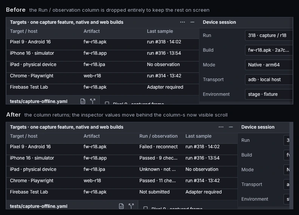
Task: Click the file code icon beside capture-offline.yaml in After
Action: 121,206
